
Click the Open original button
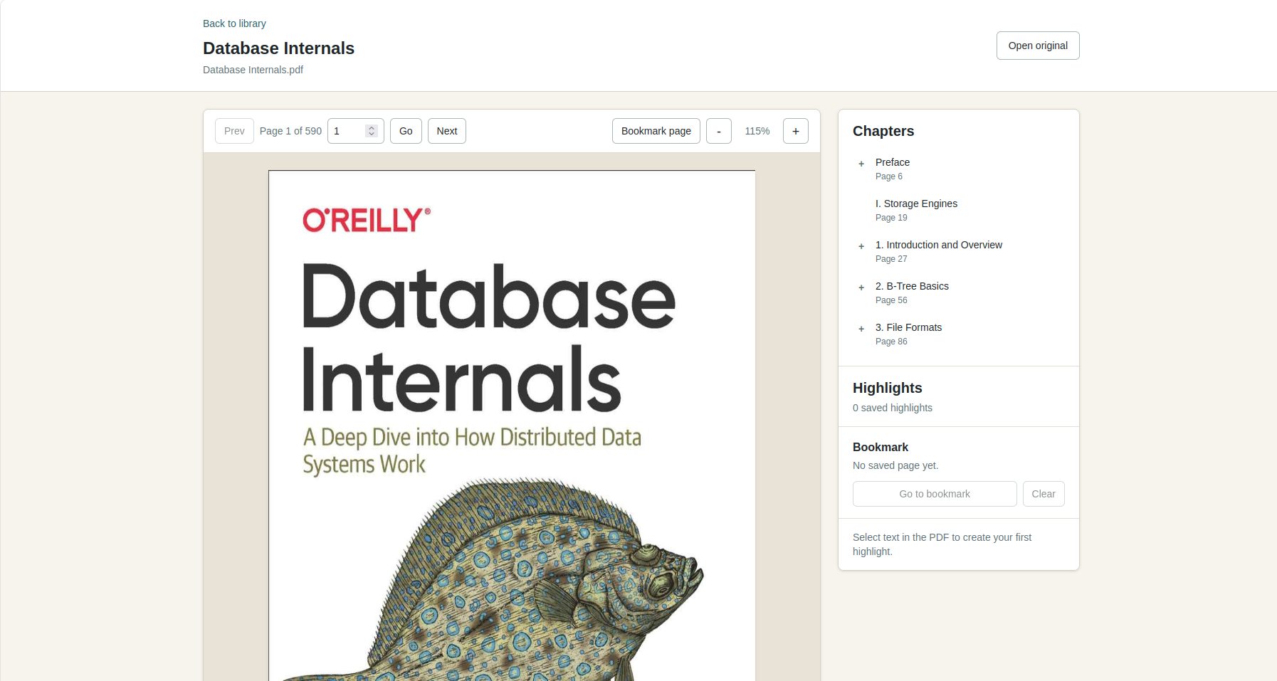(1038, 46)
